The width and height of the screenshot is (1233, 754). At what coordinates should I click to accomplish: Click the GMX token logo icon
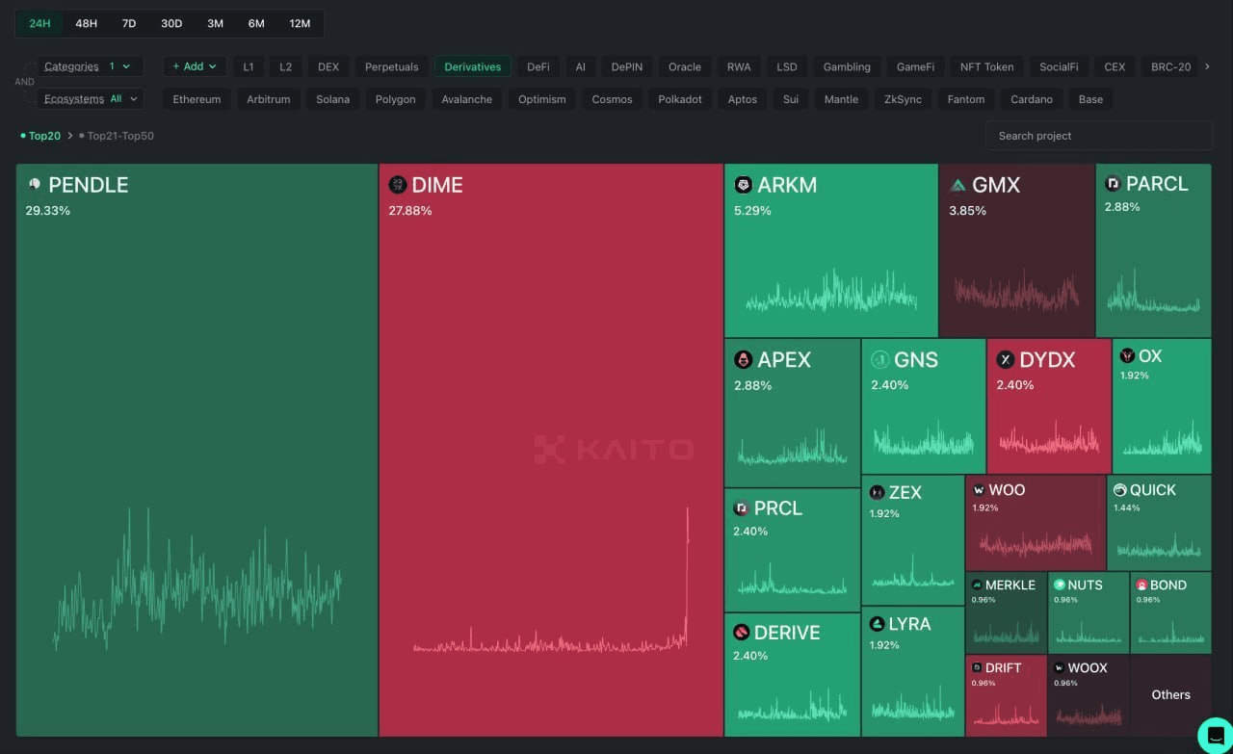point(958,185)
